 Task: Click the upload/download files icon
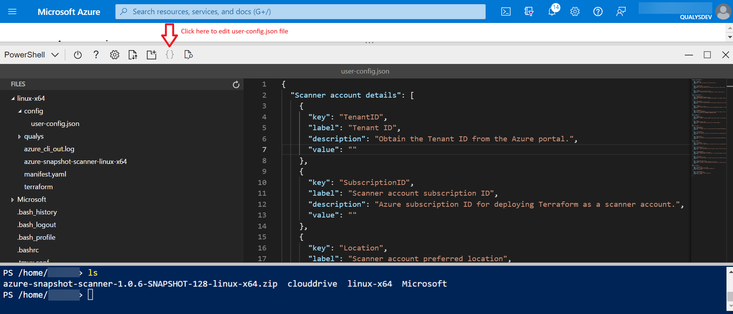[133, 55]
